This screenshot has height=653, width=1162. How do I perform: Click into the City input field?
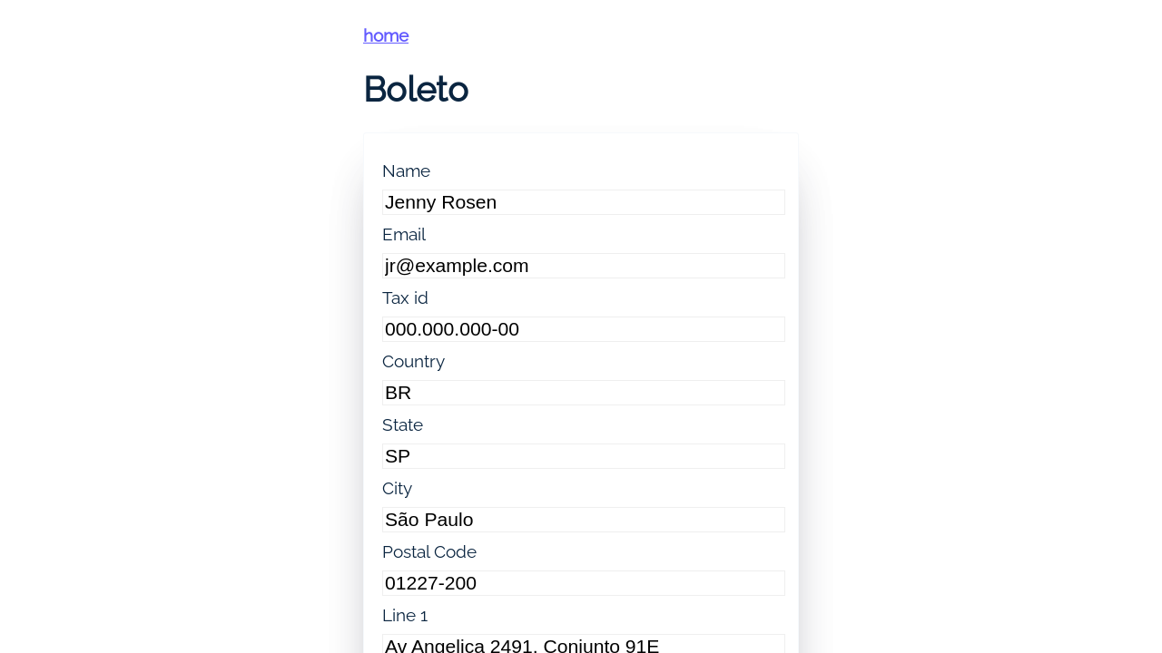click(583, 520)
